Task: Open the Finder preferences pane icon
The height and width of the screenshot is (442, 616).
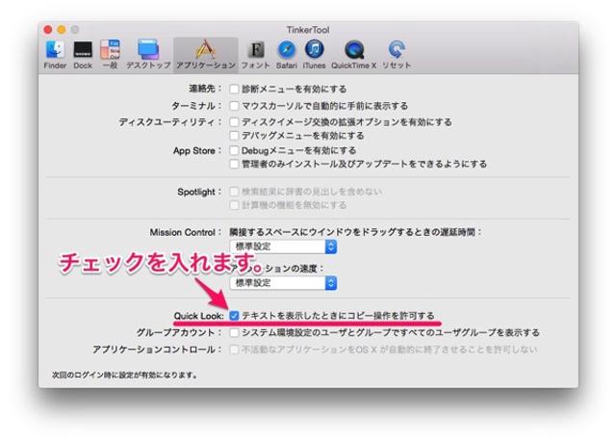Action: [55, 50]
